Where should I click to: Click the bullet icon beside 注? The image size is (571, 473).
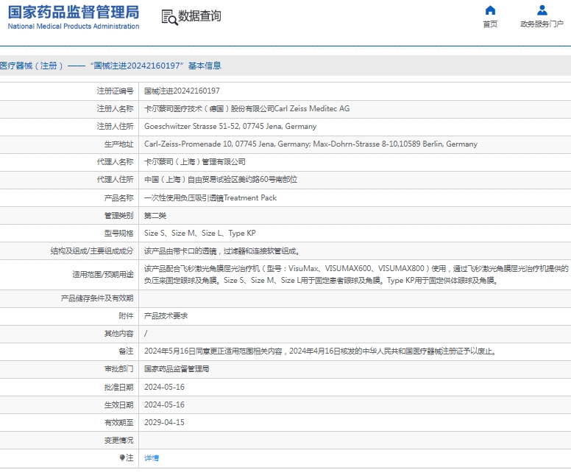pyautogui.click(x=122, y=458)
